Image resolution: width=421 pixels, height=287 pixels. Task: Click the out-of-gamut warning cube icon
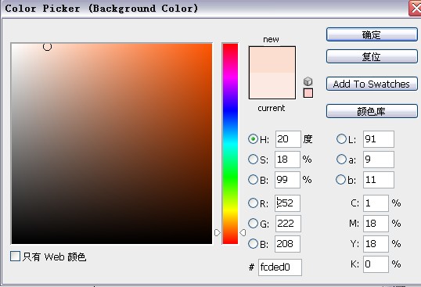pos(308,81)
